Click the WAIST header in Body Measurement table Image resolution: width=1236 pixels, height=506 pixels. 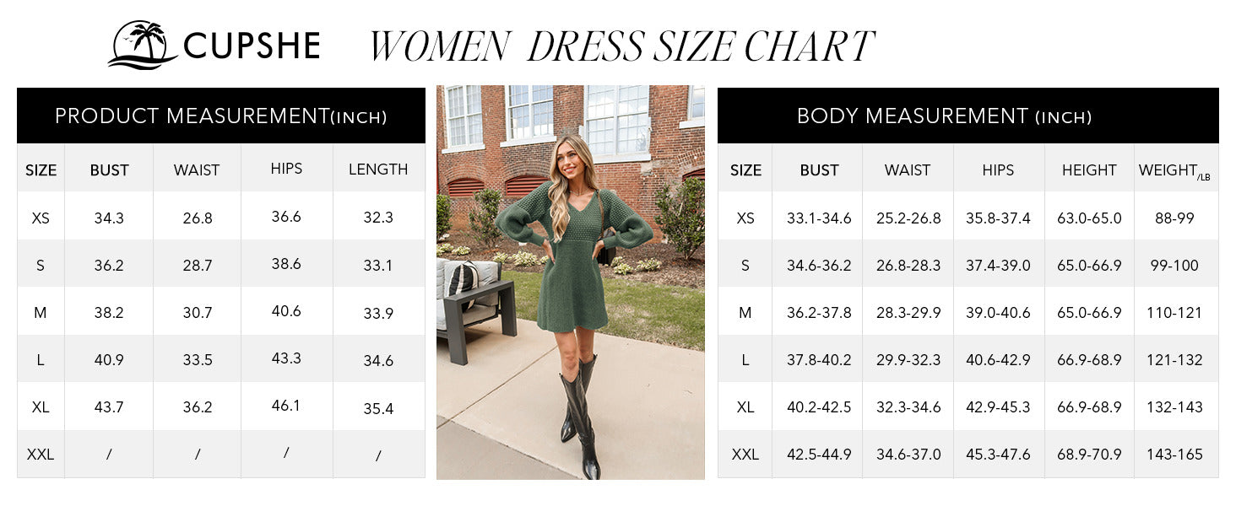pyautogui.click(x=908, y=170)
